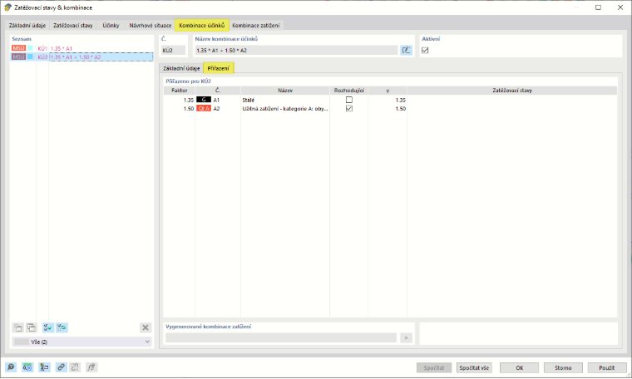Click the colored display settings icon at bottom

(x=44, y=367)
